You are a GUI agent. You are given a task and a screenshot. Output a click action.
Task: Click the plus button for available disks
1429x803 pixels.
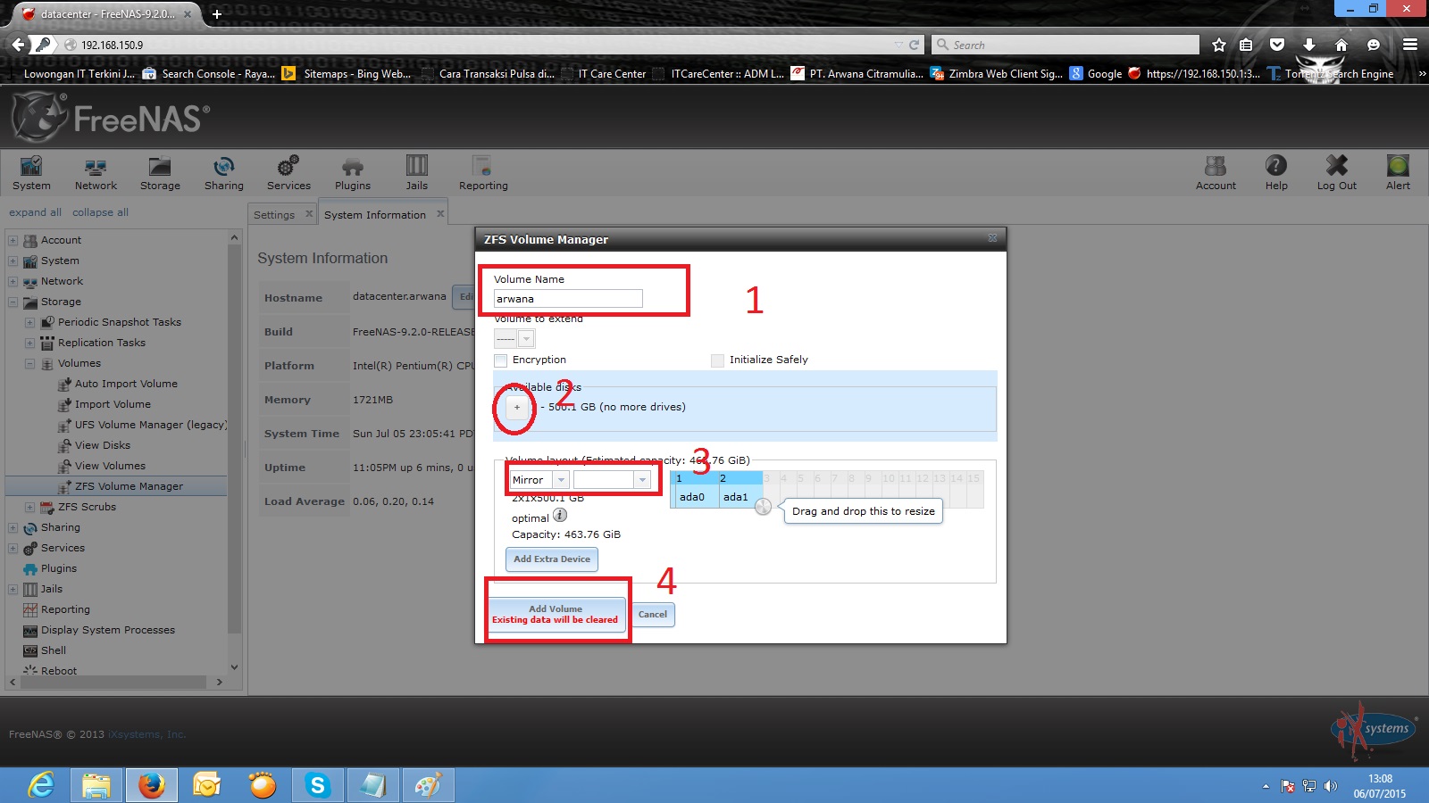(x=516, y=408)
